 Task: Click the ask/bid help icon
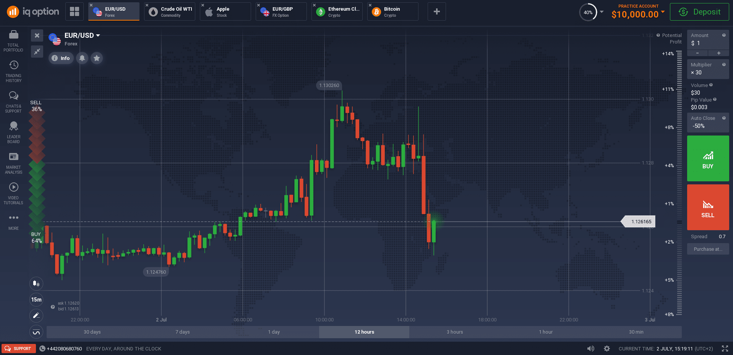[53, 307]
